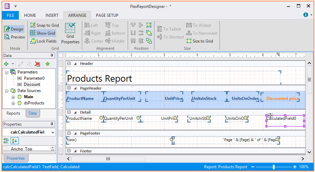Switch to the Reports tab
The height and width of the screenshot is (172, 315).
point(13,113)
